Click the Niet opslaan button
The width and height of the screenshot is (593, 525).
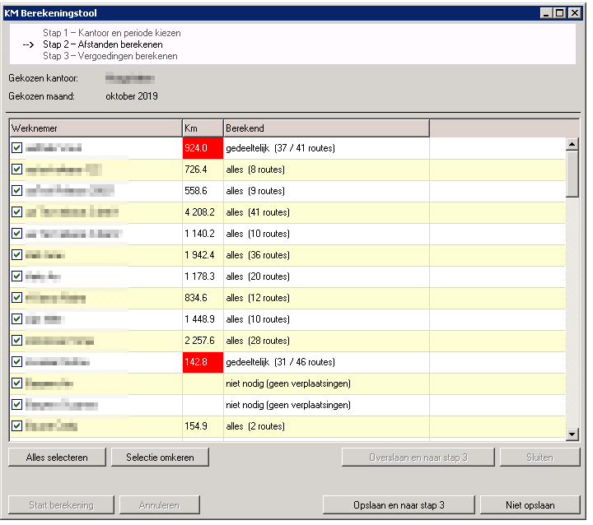pyautogui.click(x=530, y=505)
